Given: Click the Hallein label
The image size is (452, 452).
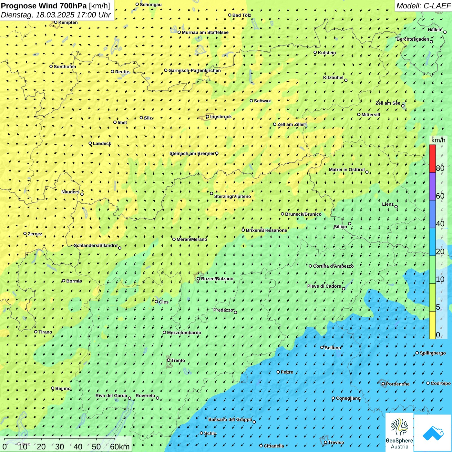Looking at the screenshot, I should pos(435,30).
